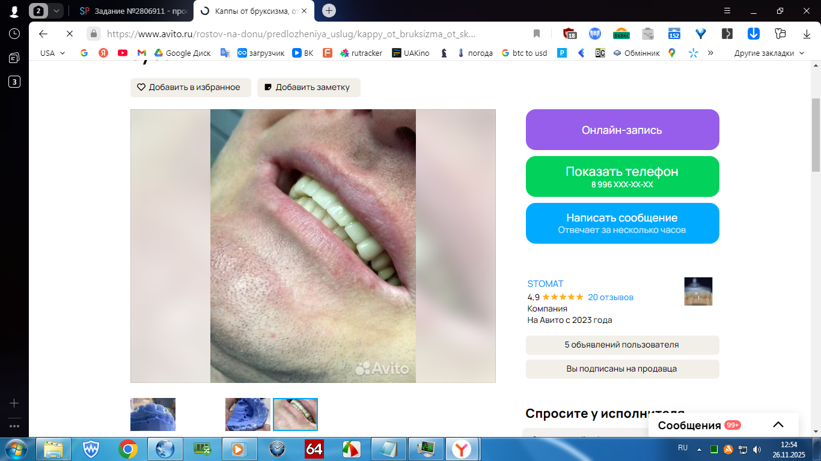Click the volume speaker tray icon

coord(757,449)
